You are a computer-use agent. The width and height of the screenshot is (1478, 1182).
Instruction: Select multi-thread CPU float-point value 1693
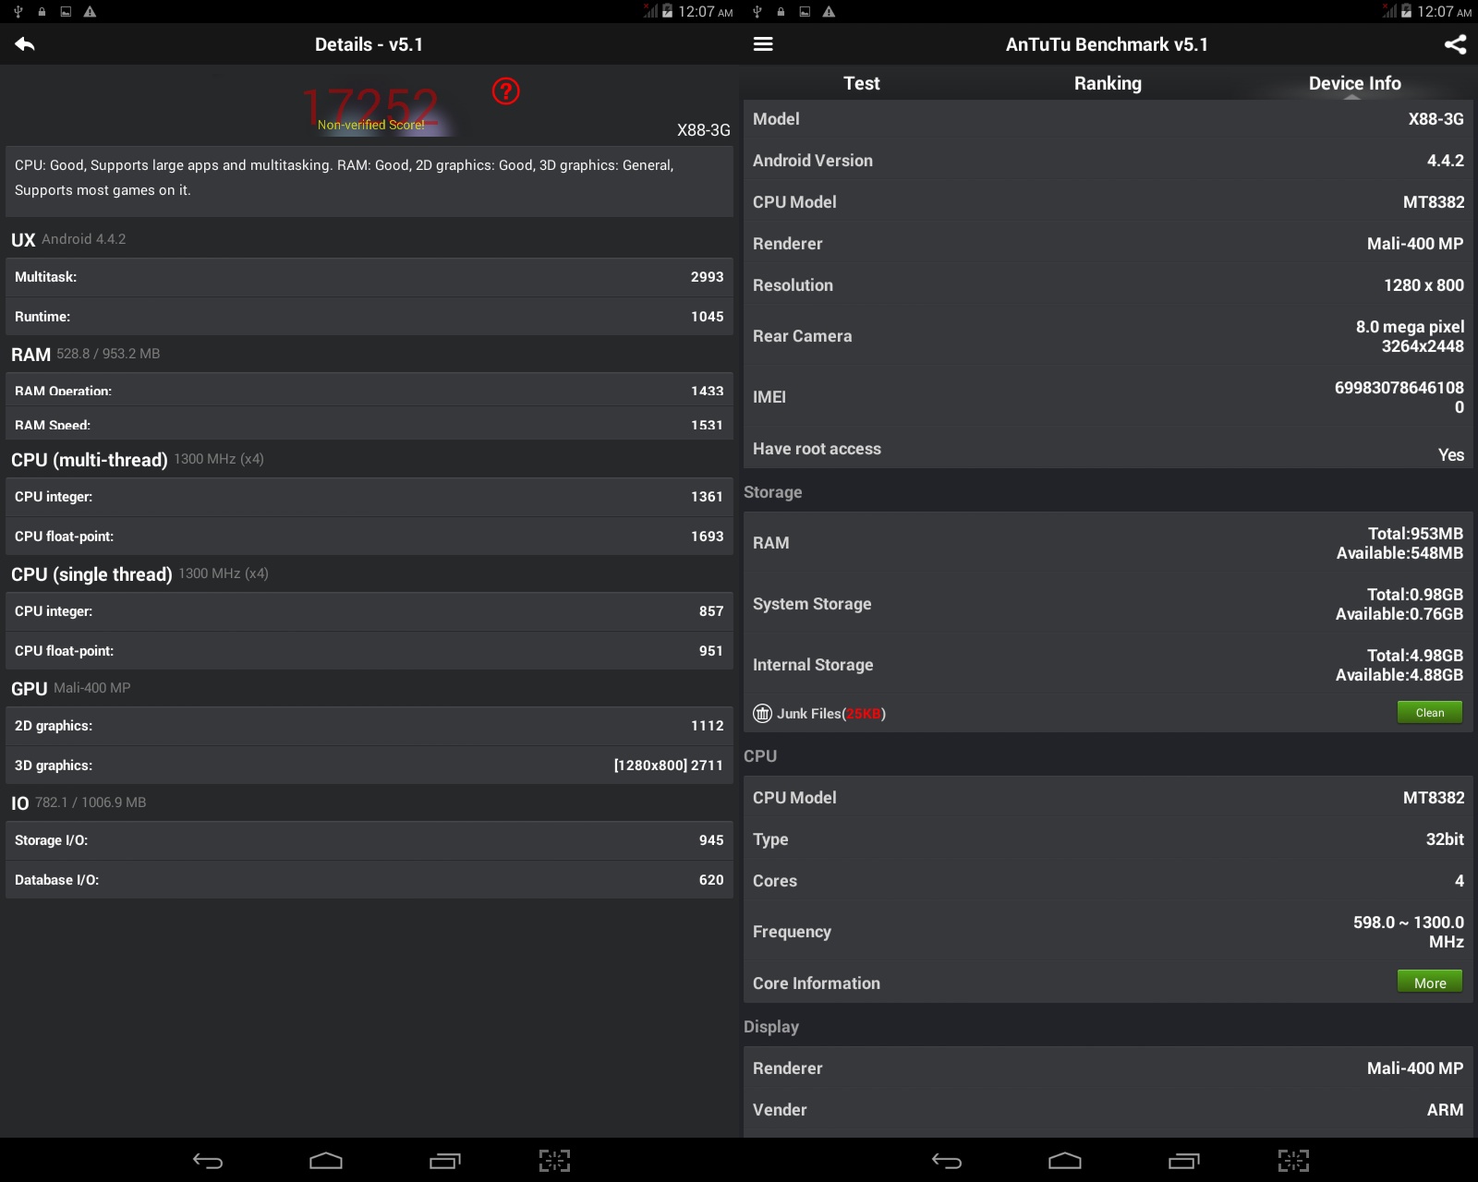click(707, 537)
